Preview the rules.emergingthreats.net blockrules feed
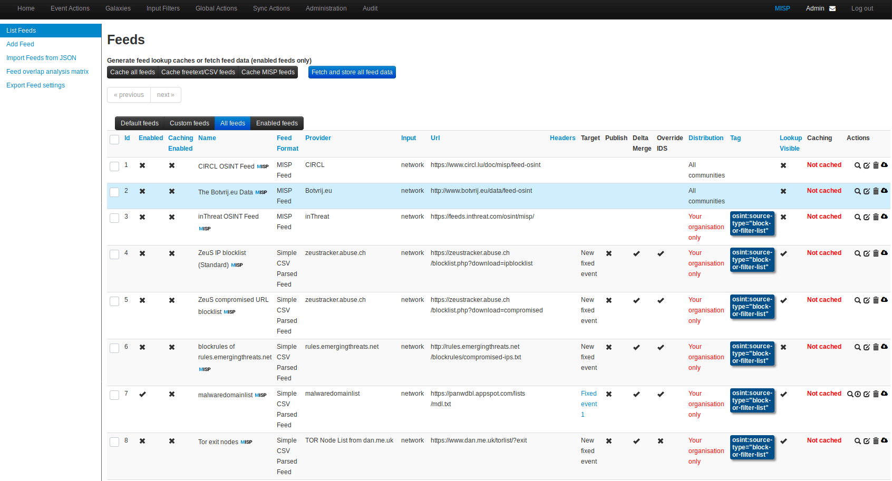Screen dimensions: 892x481 [857, 347]
